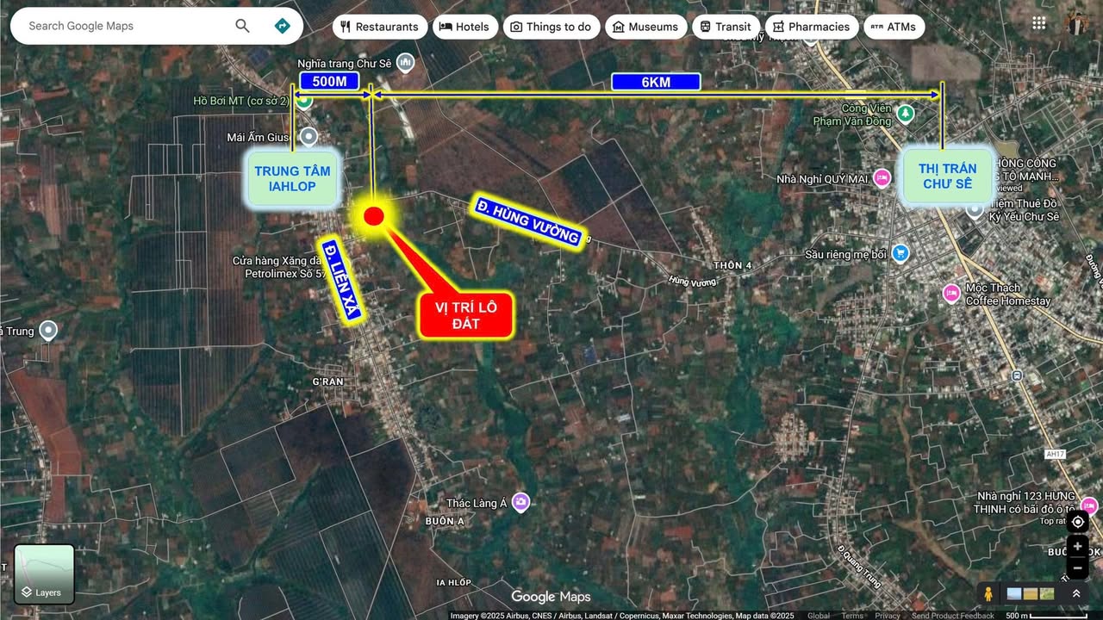1103x620 pixels.
Task: Open the Privacy link in footer
Action: pos(887,616)
